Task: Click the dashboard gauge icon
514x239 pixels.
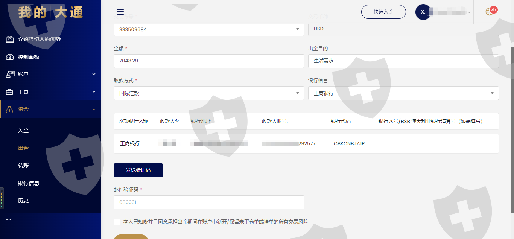Action: pos(10,57)
